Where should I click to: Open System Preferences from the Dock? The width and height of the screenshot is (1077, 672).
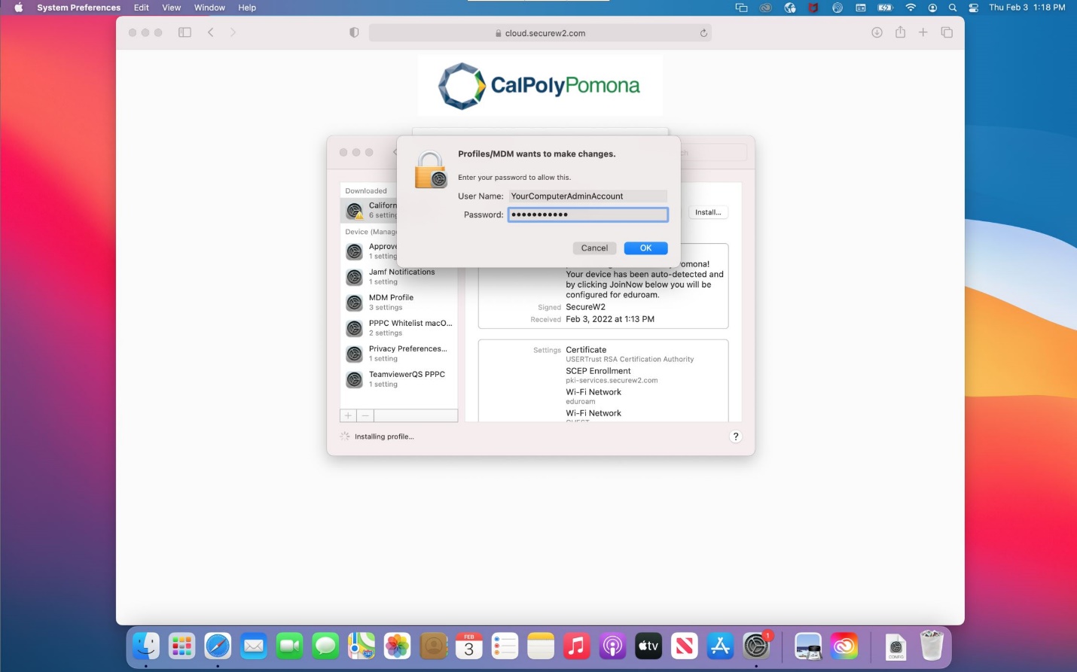click(756, 646)
